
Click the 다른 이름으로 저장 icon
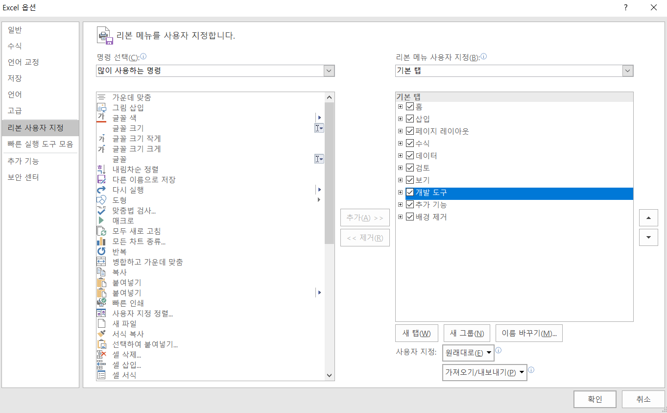[101, 180]
